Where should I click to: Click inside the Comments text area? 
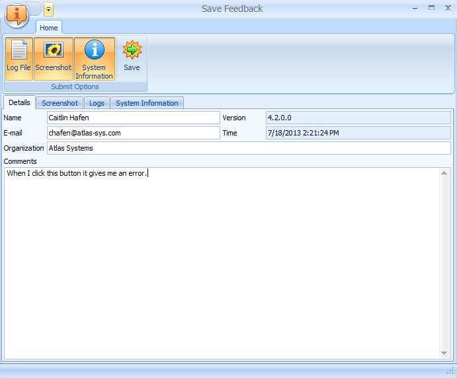point(222,264)
